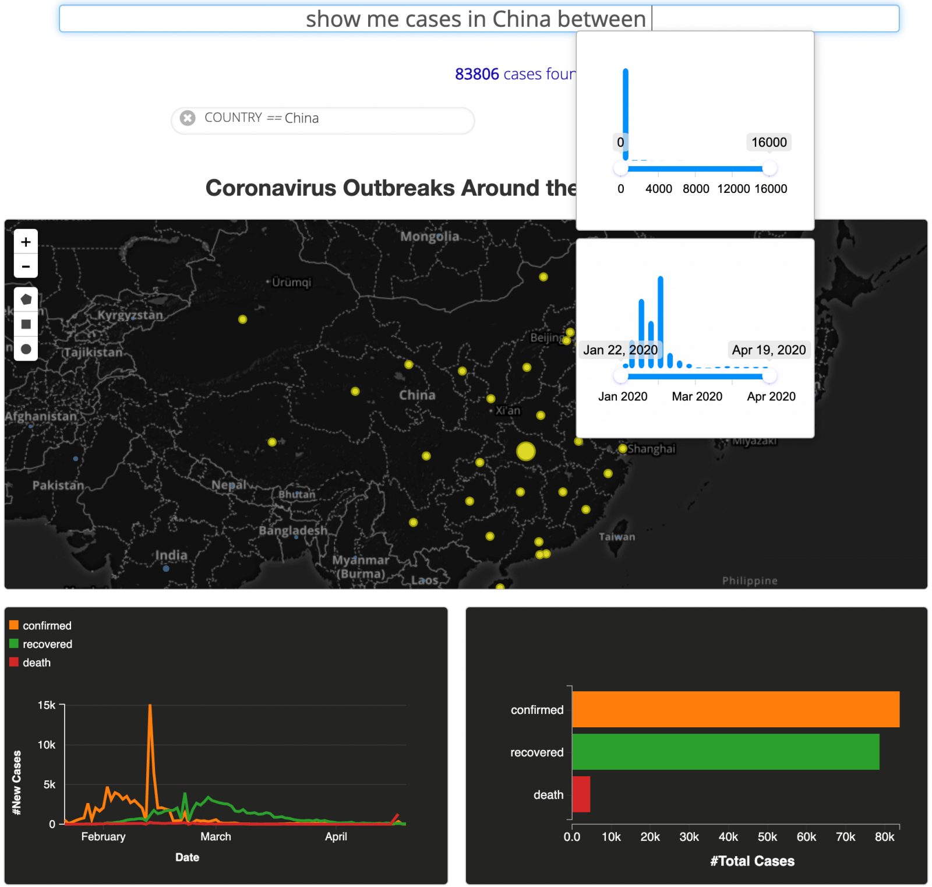Select the rectangle draw tool on map

26,324
